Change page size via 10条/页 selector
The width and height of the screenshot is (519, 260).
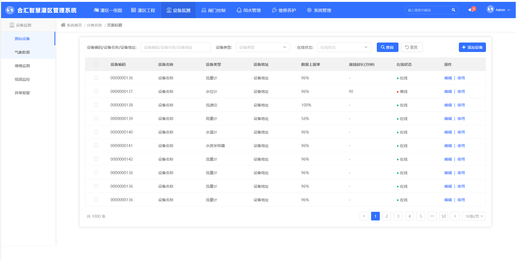(473, 216)
